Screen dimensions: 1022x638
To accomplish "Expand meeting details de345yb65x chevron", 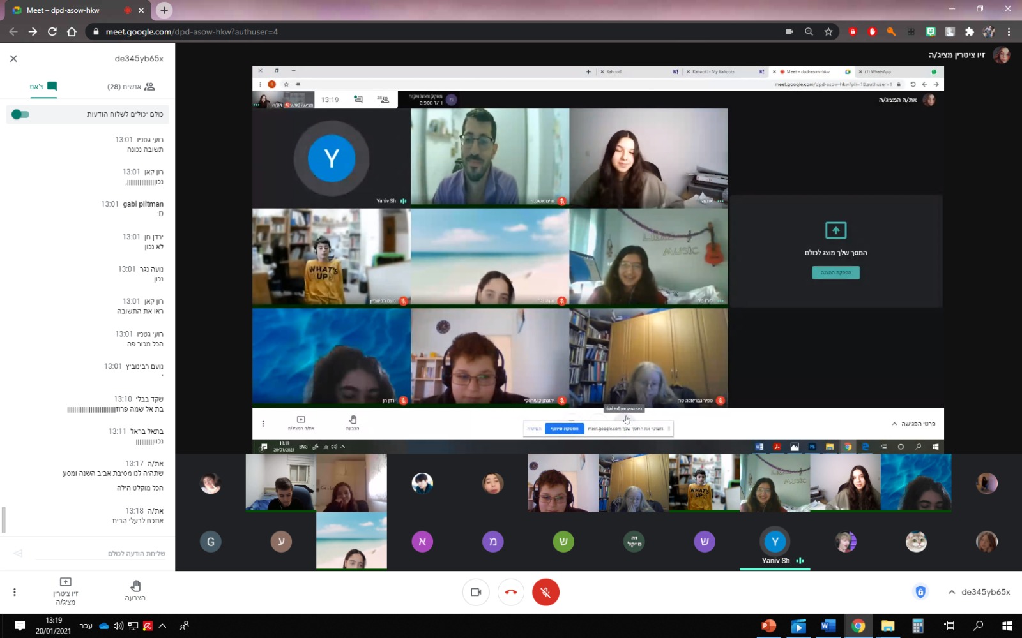I will (952, 592).
